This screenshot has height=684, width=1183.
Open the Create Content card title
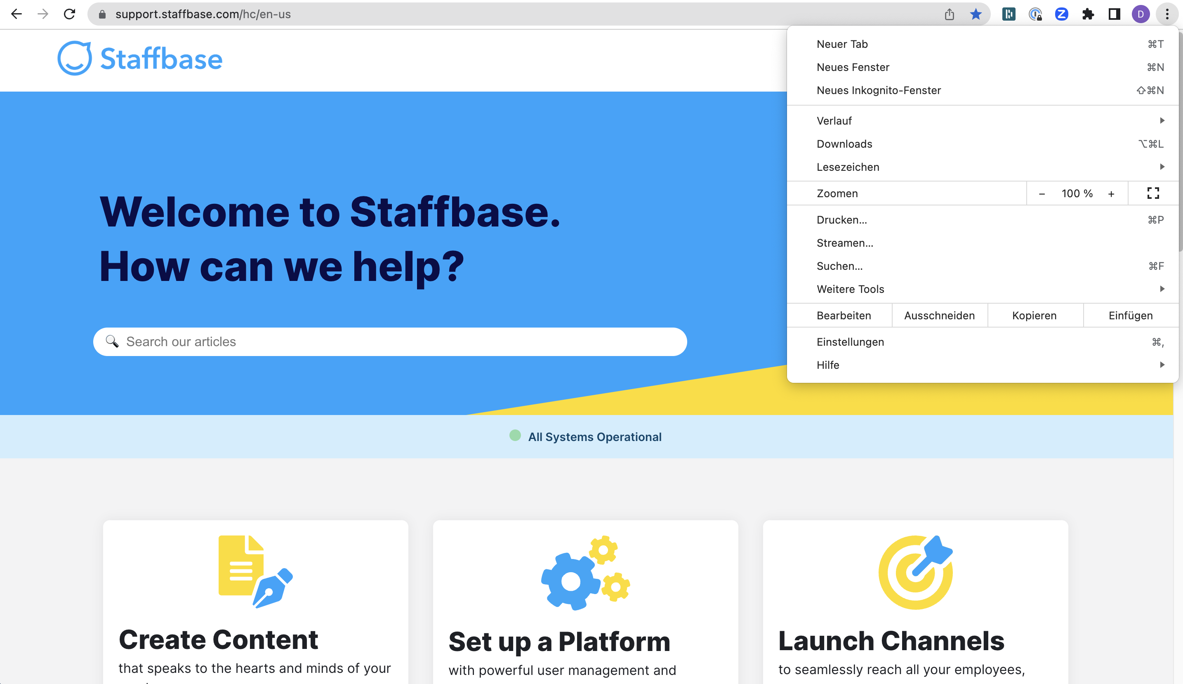(x=218, y=639)
